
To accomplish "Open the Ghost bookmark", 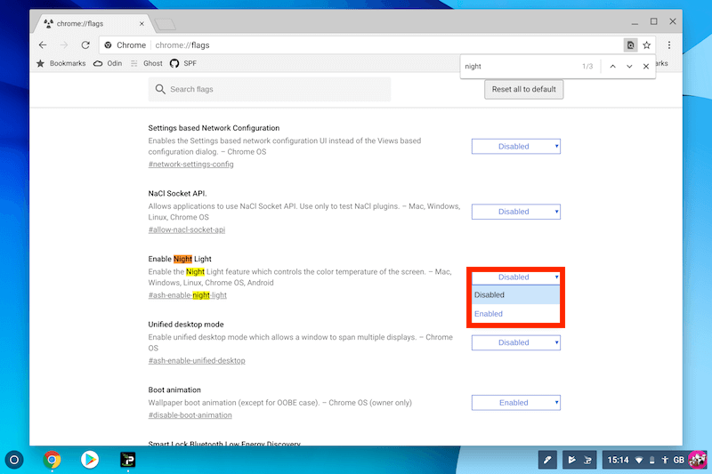I will [147, 63].
